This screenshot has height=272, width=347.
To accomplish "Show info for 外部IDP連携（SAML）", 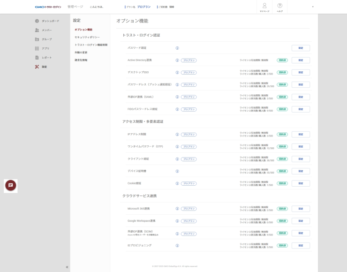I will coord(177,97).
